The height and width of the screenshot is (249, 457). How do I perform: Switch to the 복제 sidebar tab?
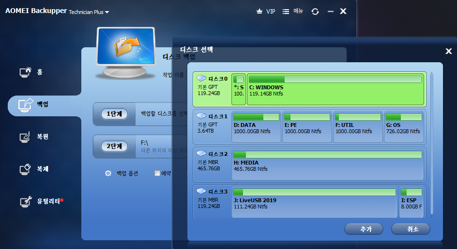pos(34,169)
